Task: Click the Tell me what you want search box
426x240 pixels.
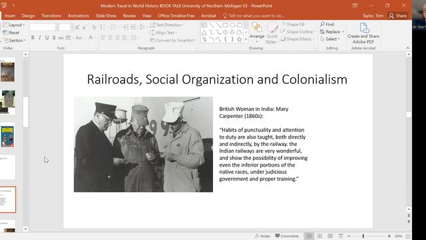Action: 254,16
